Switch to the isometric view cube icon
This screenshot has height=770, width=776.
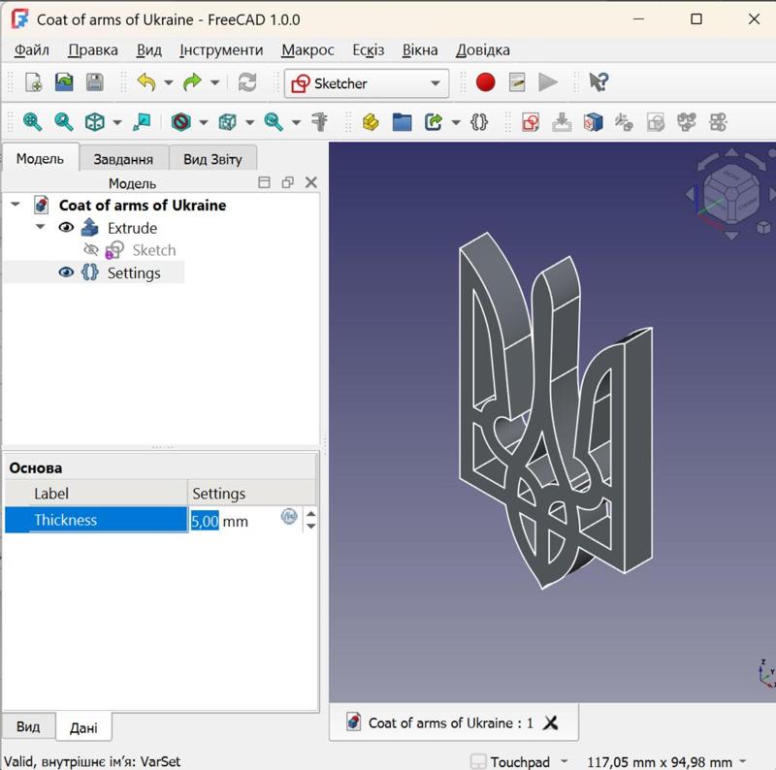[94, 122]
